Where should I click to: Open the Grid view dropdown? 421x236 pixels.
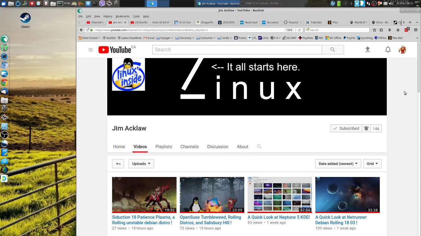[372, 164]
